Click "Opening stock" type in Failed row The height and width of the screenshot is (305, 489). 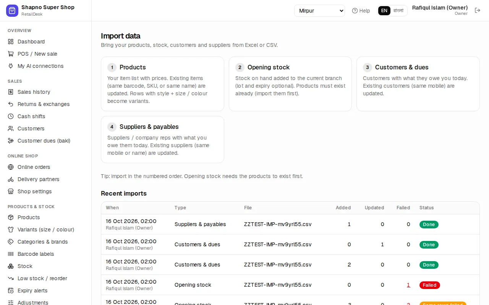click(x=193, y=285)
